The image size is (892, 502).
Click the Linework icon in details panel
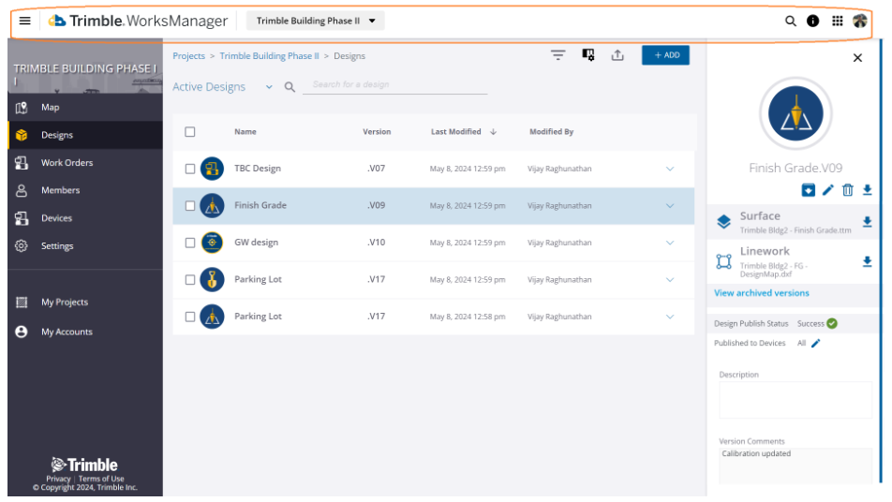723,261
